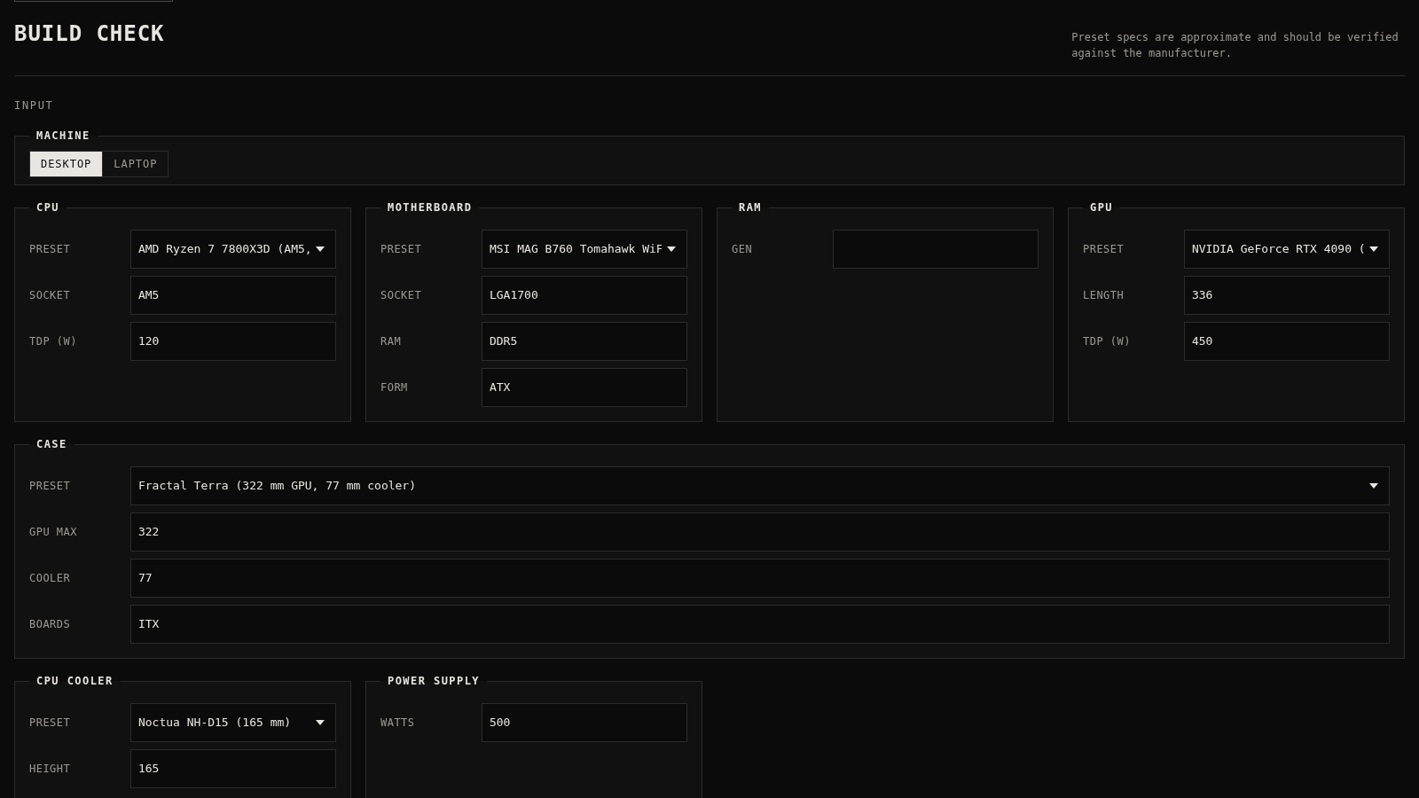Click the preset specs disclaimer text

pos(1235,45)
